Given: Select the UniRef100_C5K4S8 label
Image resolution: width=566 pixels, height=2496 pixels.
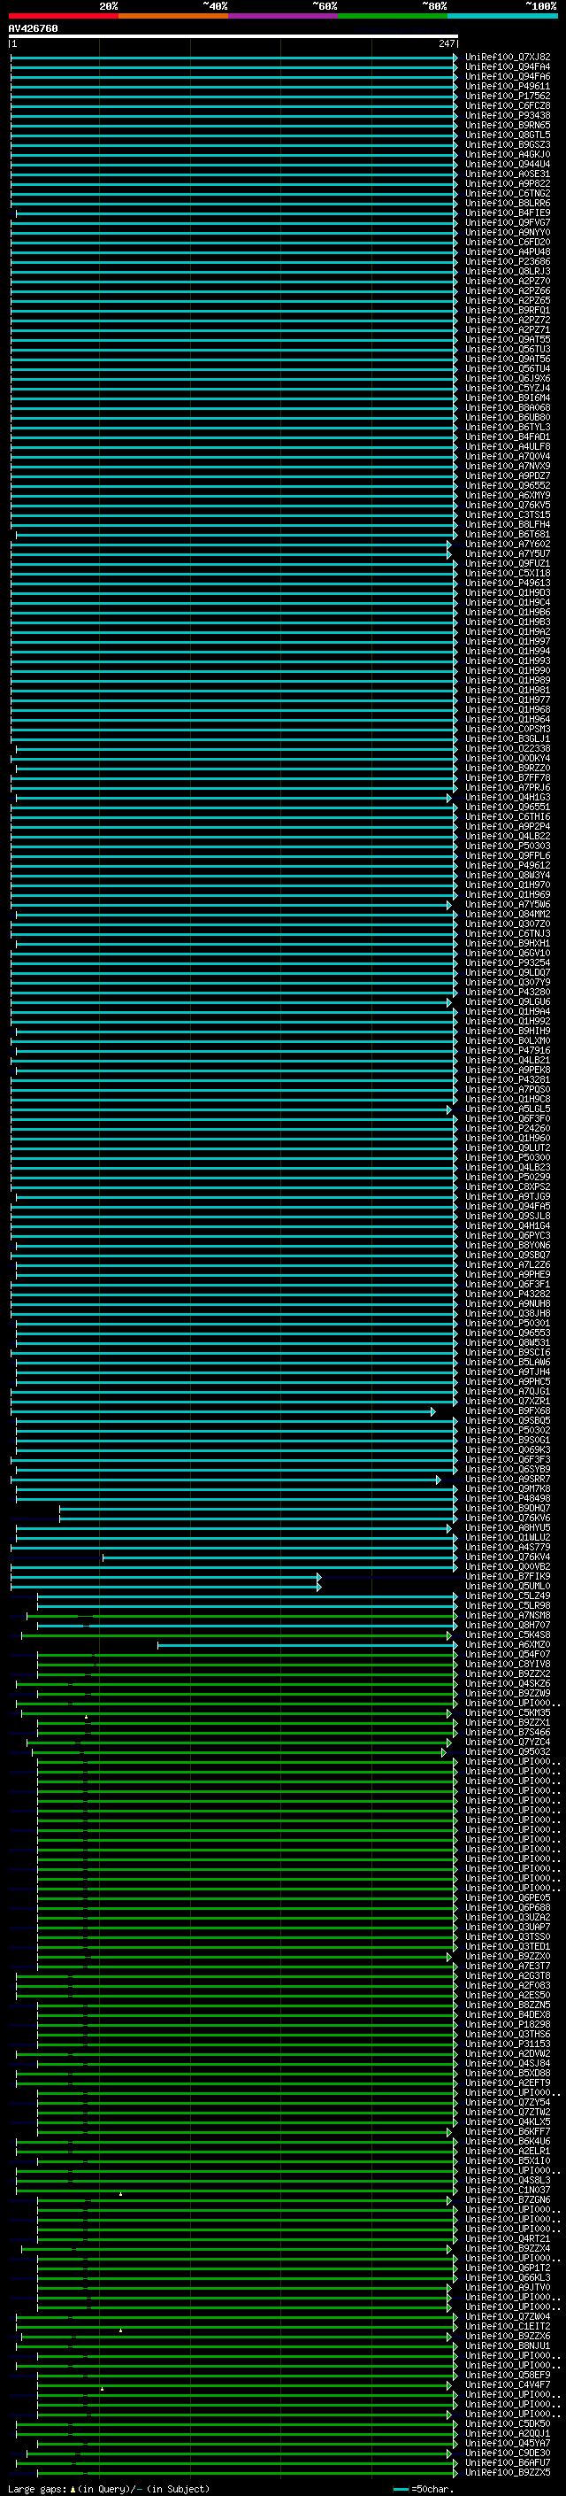Looking at the screenshot, I should click(508, 1635).
